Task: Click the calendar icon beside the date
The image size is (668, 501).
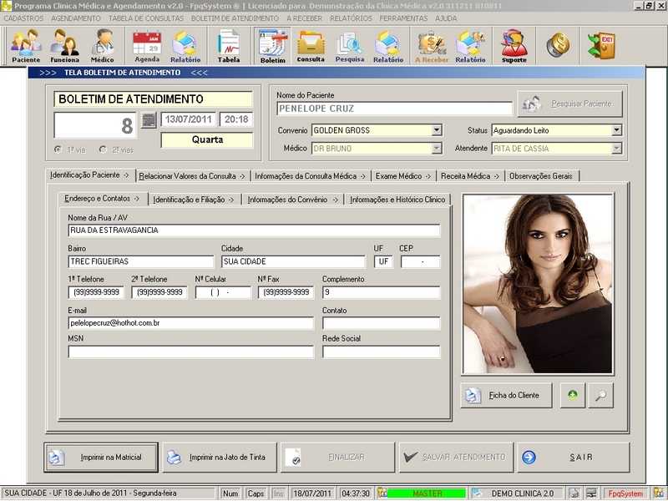Action: 149,120
